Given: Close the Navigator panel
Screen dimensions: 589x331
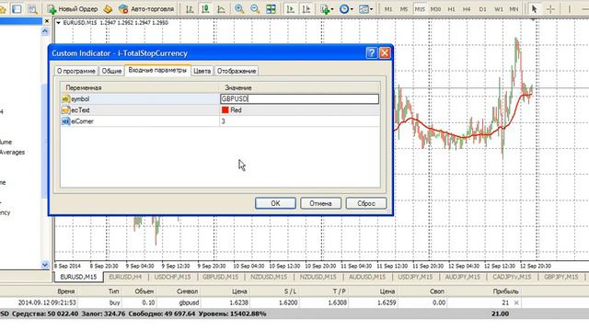Looking at the screenshot, I should pyautogui.click(x=47, y=21).
